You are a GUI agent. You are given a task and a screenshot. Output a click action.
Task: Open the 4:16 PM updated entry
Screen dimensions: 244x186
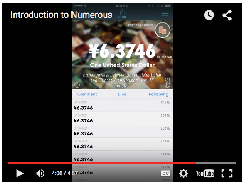point(122,105)
